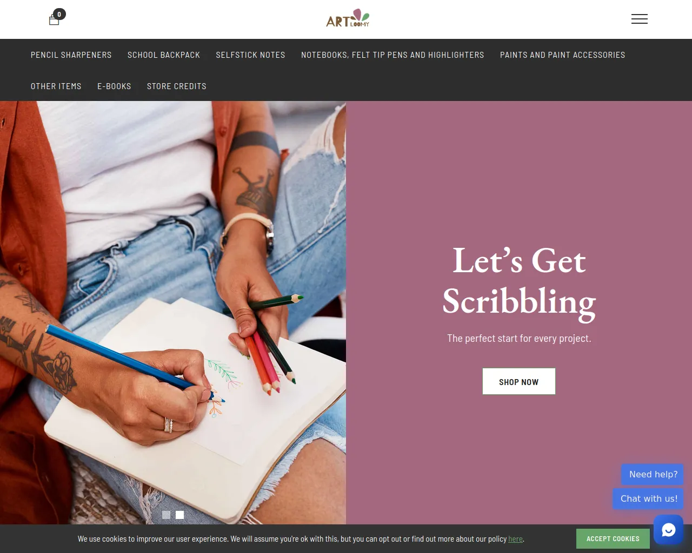This screenshot has height=553, width=692.
Task: Accept cookies in the banner
Action: click(x=613, y=538)
